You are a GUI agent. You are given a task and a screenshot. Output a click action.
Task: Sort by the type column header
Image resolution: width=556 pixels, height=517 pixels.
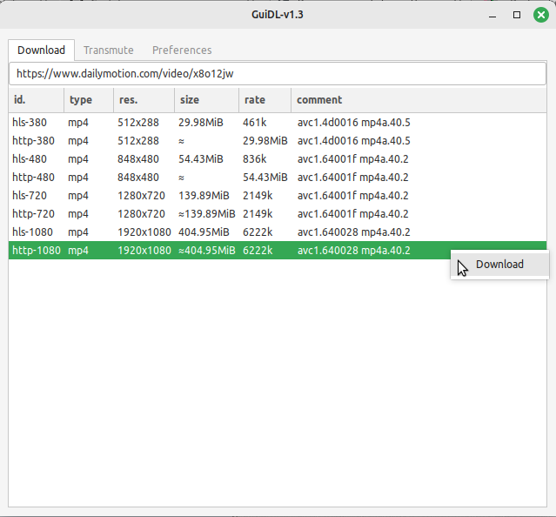(88, 100)
